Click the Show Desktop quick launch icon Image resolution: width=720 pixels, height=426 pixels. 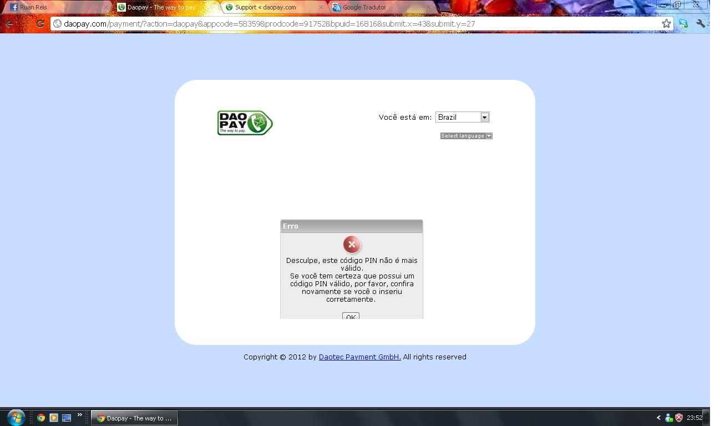pyautogui.click(x=67, y=418)
